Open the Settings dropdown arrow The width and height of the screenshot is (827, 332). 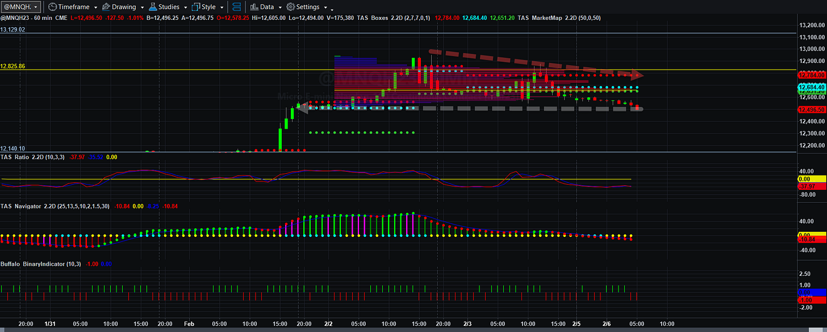[x=324, y=7]
